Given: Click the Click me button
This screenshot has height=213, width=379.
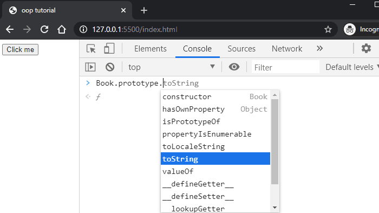Looking at the screenshot, I should tap(21, 50).
